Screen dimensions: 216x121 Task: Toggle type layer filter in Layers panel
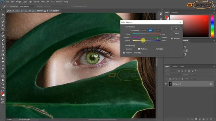pos(186,71)
